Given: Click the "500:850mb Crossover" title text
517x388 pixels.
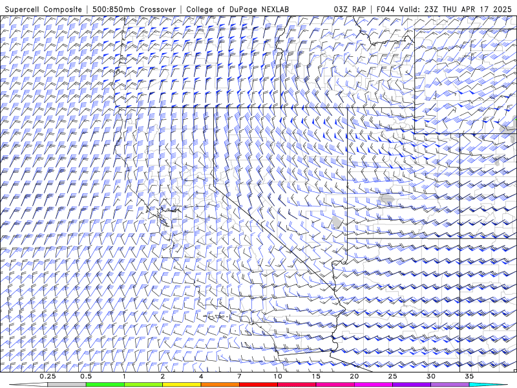Looking at the screenshot, I should 134,9.
